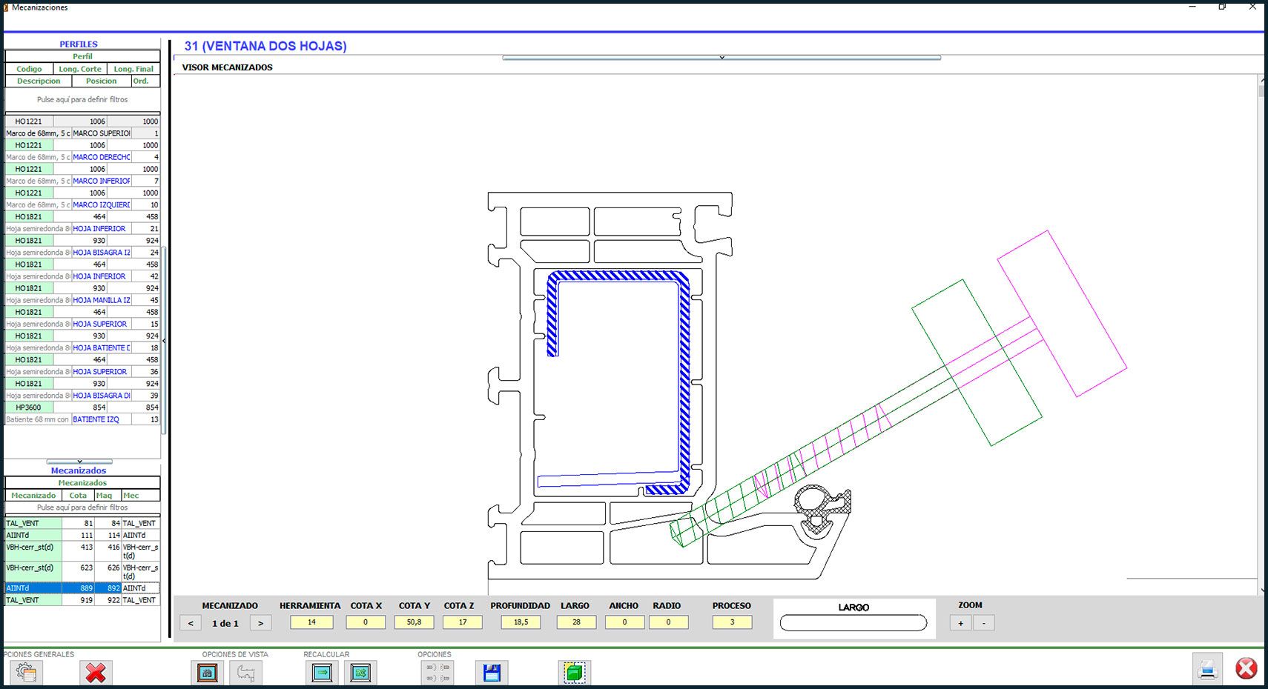
Task: Print using the printer icon
Action: click(x=1207, y=669)
